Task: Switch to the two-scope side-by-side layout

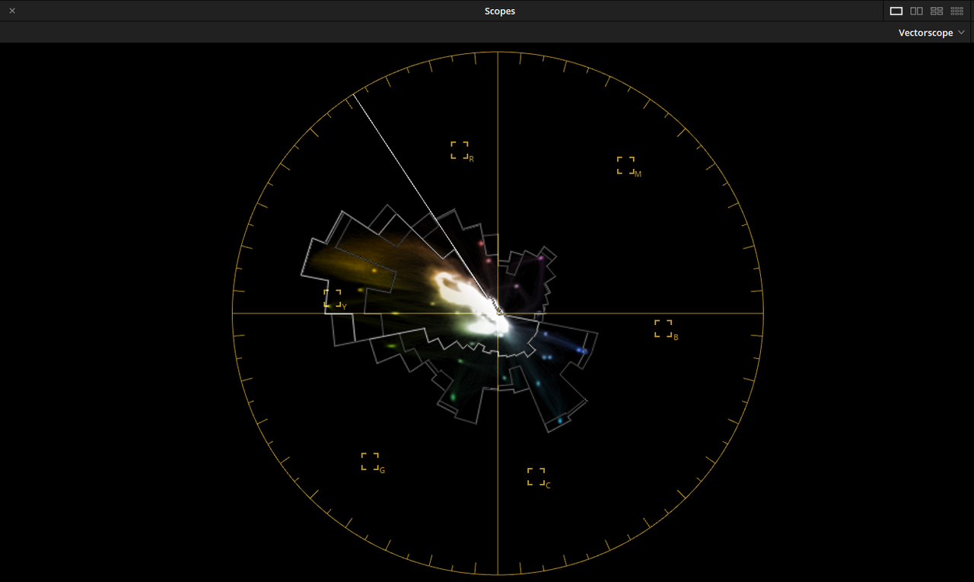Action: pyautogui.click(x=916, y=11)
